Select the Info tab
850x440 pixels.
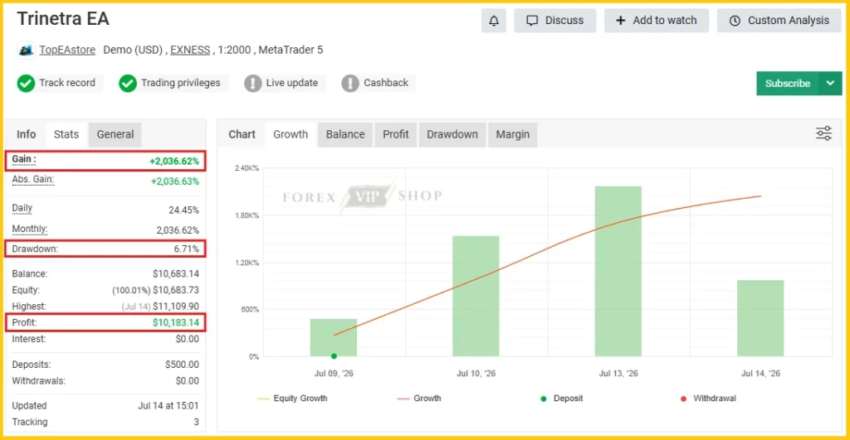pos(26,134)
